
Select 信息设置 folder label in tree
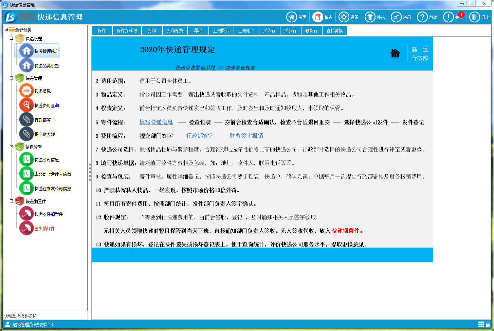pos(34,147)
